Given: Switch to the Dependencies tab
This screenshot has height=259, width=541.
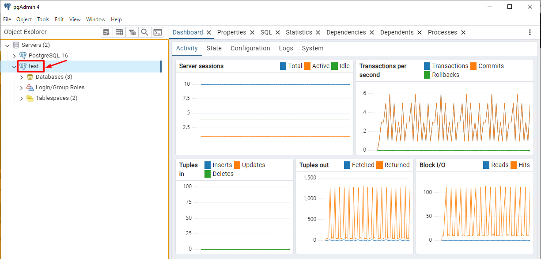Looking at the screenshot, I should pos(346,32).
